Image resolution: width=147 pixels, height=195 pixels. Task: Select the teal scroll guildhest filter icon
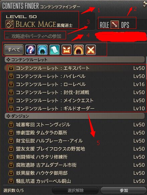55,50
